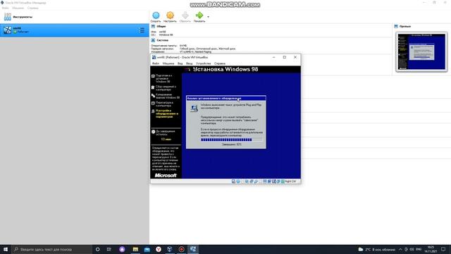The height and width of the screenshot is (254, 451).
Task: Click the hardware detection progress bar
Action: [232, 140]
